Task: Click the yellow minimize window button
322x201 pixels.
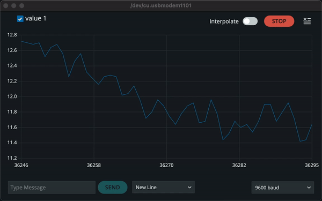Action: click(14, 5)
